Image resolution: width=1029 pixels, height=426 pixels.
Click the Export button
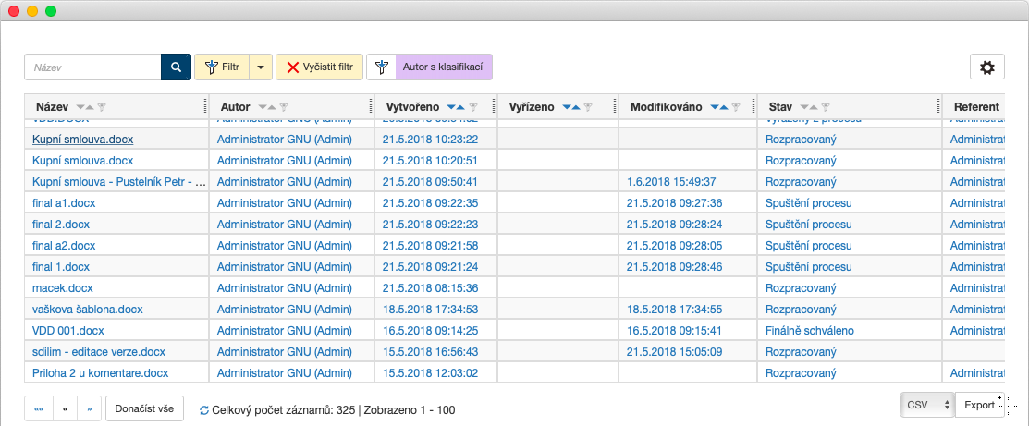tap(979, 405)
